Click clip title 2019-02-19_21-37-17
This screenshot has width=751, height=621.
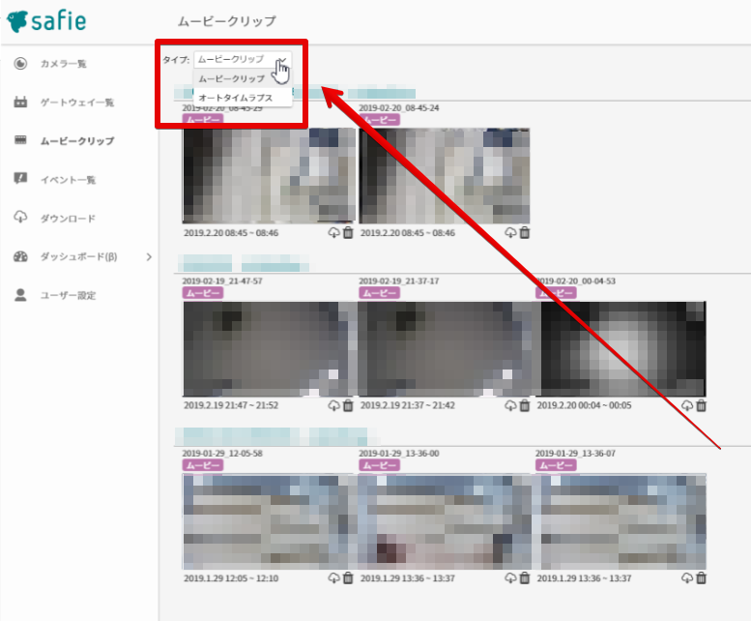398,281
